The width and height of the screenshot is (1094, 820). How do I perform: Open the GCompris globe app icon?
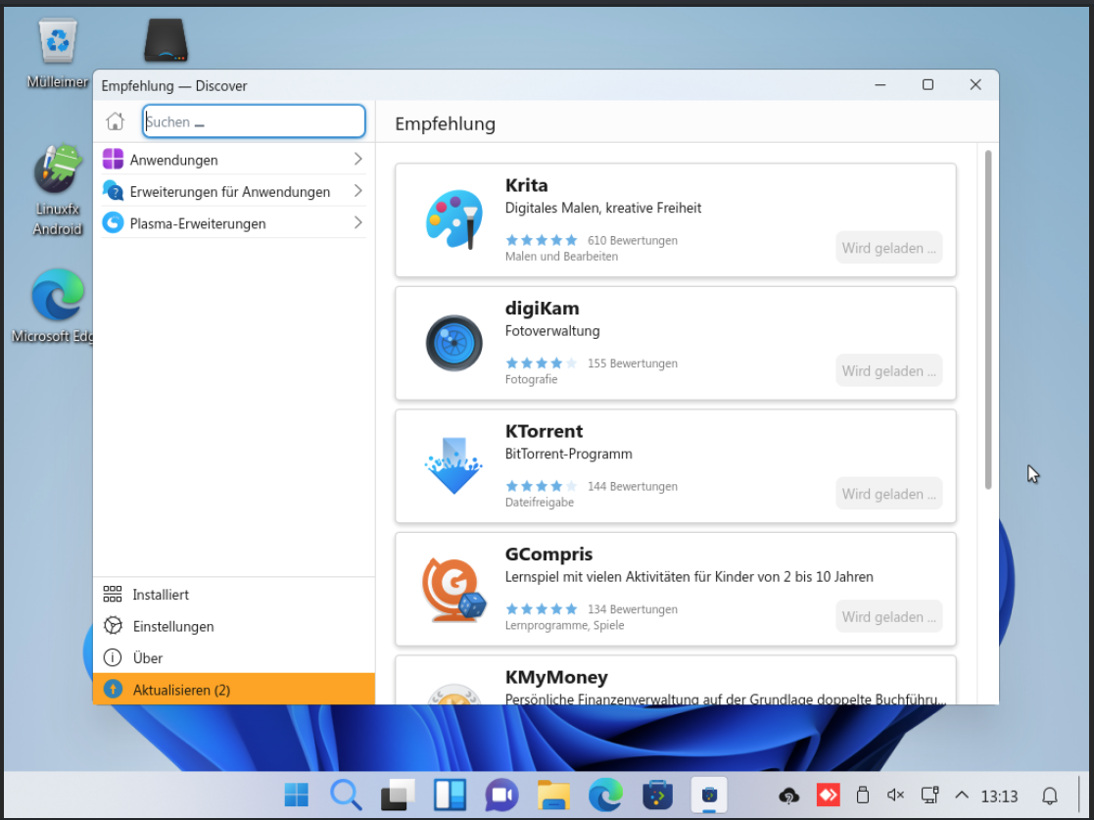pos(454,589)
